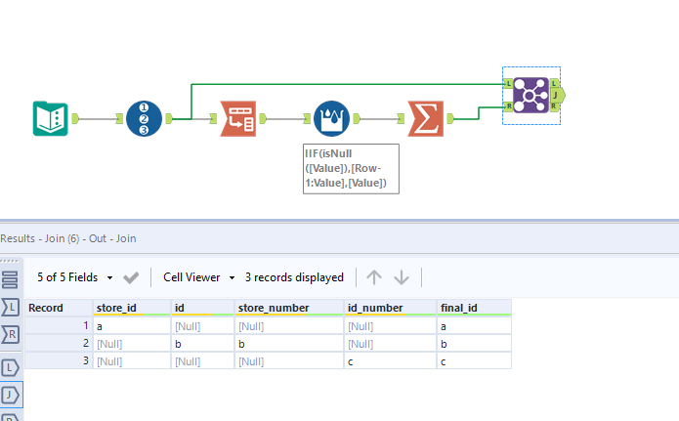The height and width of the screenshot is (421, 679).
Task: Click the Text Input output anchor
Action: click(x=75, y=118)
